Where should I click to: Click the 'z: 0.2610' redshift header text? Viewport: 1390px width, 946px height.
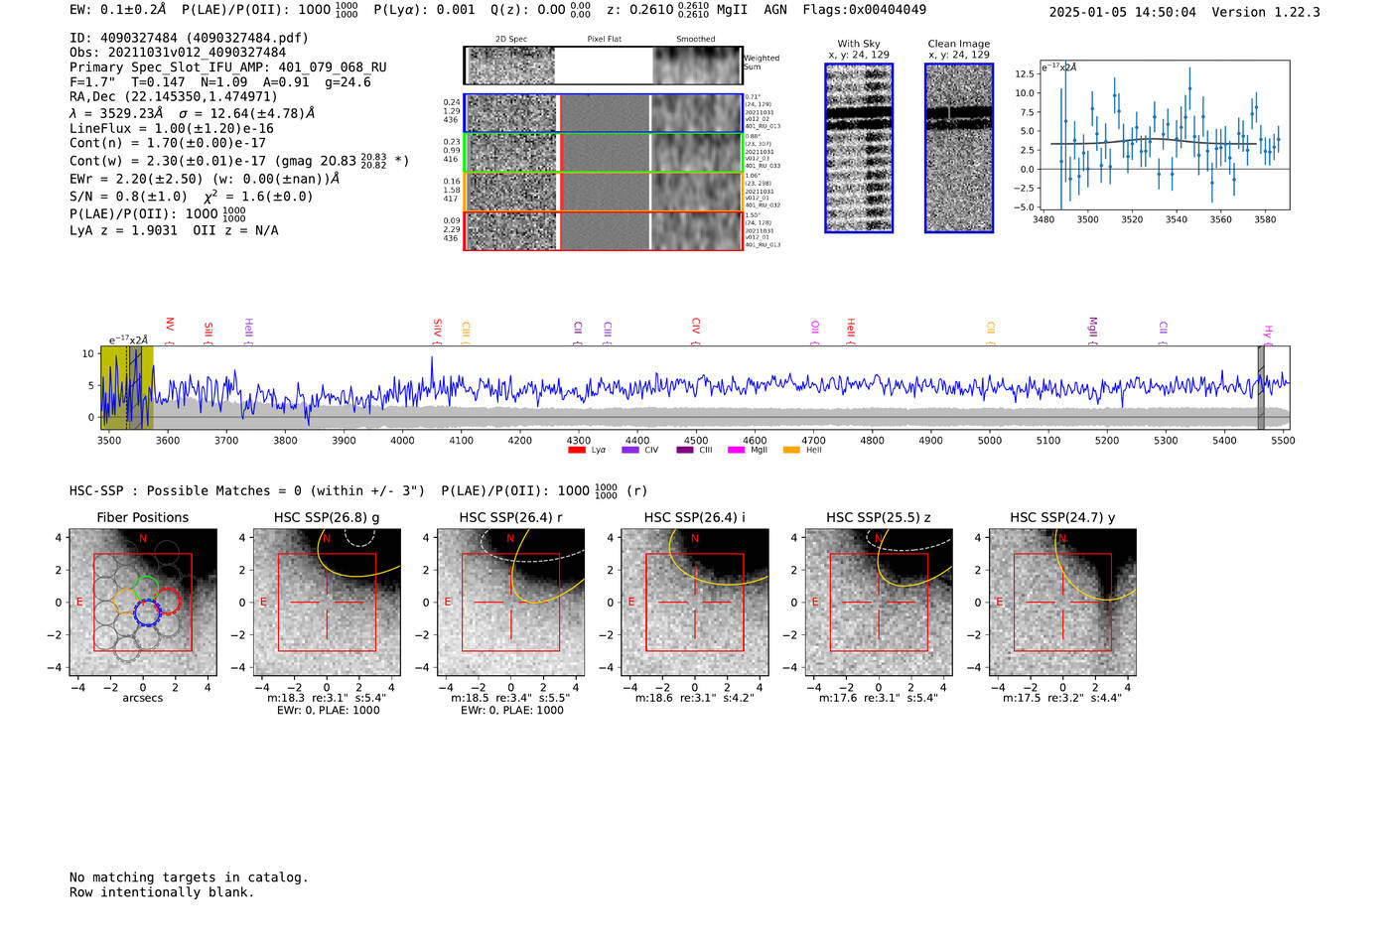(639, 10)
